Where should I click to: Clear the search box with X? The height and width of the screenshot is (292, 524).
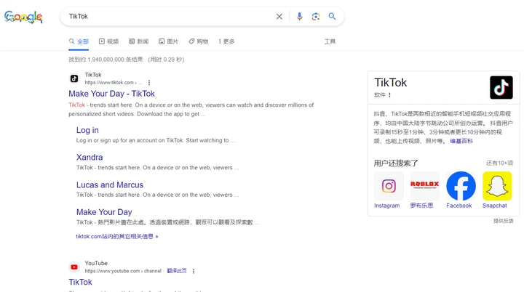click(279, 17)
